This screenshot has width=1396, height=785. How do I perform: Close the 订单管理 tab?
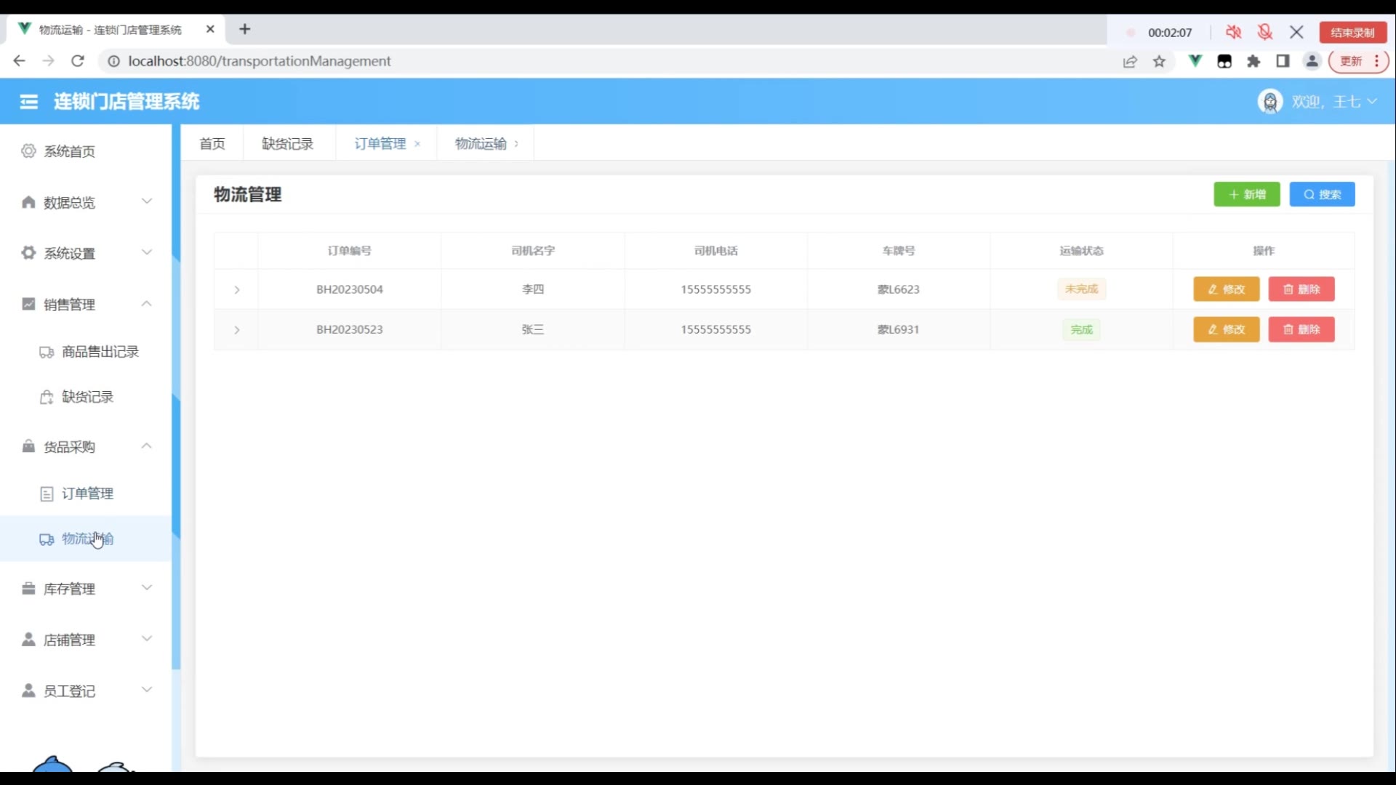pyautogui.click(x=417, y=144)
